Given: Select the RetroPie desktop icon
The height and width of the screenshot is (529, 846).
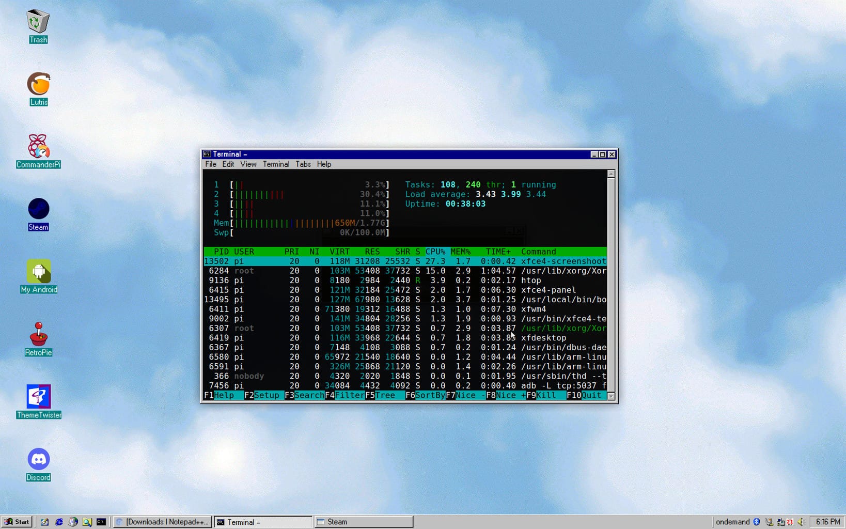Looking at the screenshot, I should [x=38, y=339].
